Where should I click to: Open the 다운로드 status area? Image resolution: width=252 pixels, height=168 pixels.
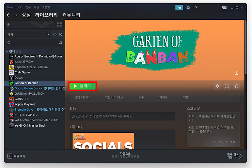tap(125, 155)
